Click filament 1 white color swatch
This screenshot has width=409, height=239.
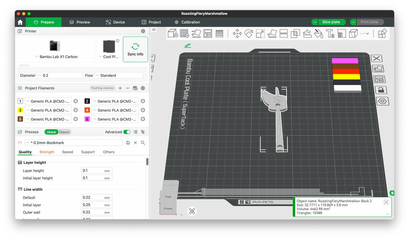(x=20, y=101)
